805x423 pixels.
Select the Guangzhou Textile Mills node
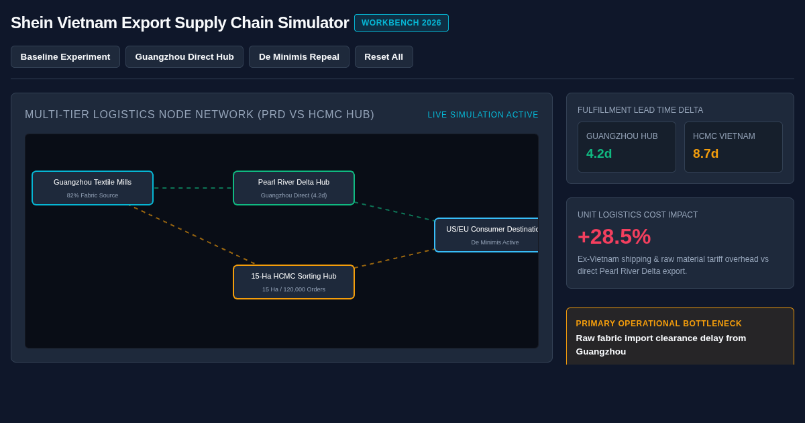click(93, 188)
